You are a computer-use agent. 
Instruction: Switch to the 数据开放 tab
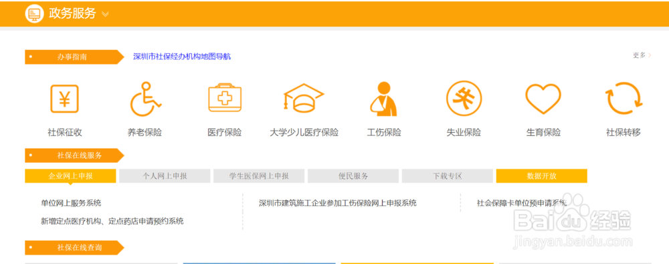[x=542, y=176]
